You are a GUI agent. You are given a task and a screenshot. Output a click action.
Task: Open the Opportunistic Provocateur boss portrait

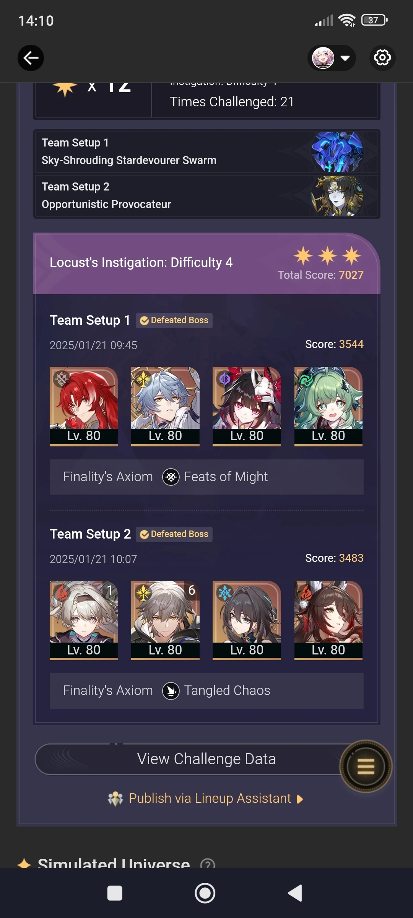(337, 196)
